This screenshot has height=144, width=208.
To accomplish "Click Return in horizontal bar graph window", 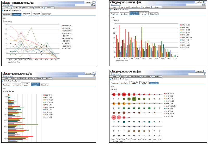I will 47,78.
